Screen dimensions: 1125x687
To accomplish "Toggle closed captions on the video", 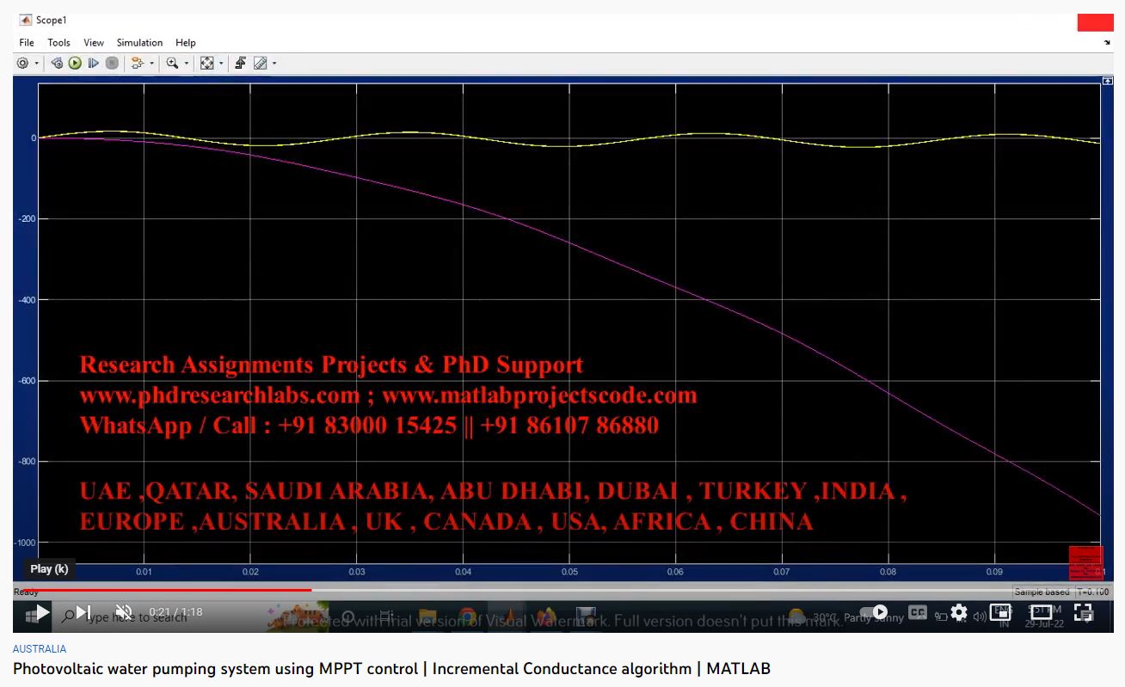I will 918,613.
